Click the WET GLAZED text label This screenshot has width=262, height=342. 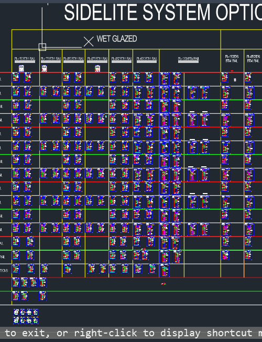click(x=117, y=39)
